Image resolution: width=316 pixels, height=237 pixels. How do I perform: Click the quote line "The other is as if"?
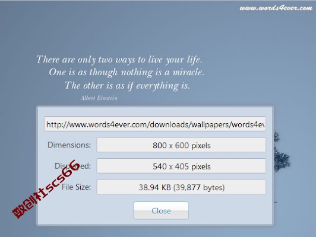[127, 86]
